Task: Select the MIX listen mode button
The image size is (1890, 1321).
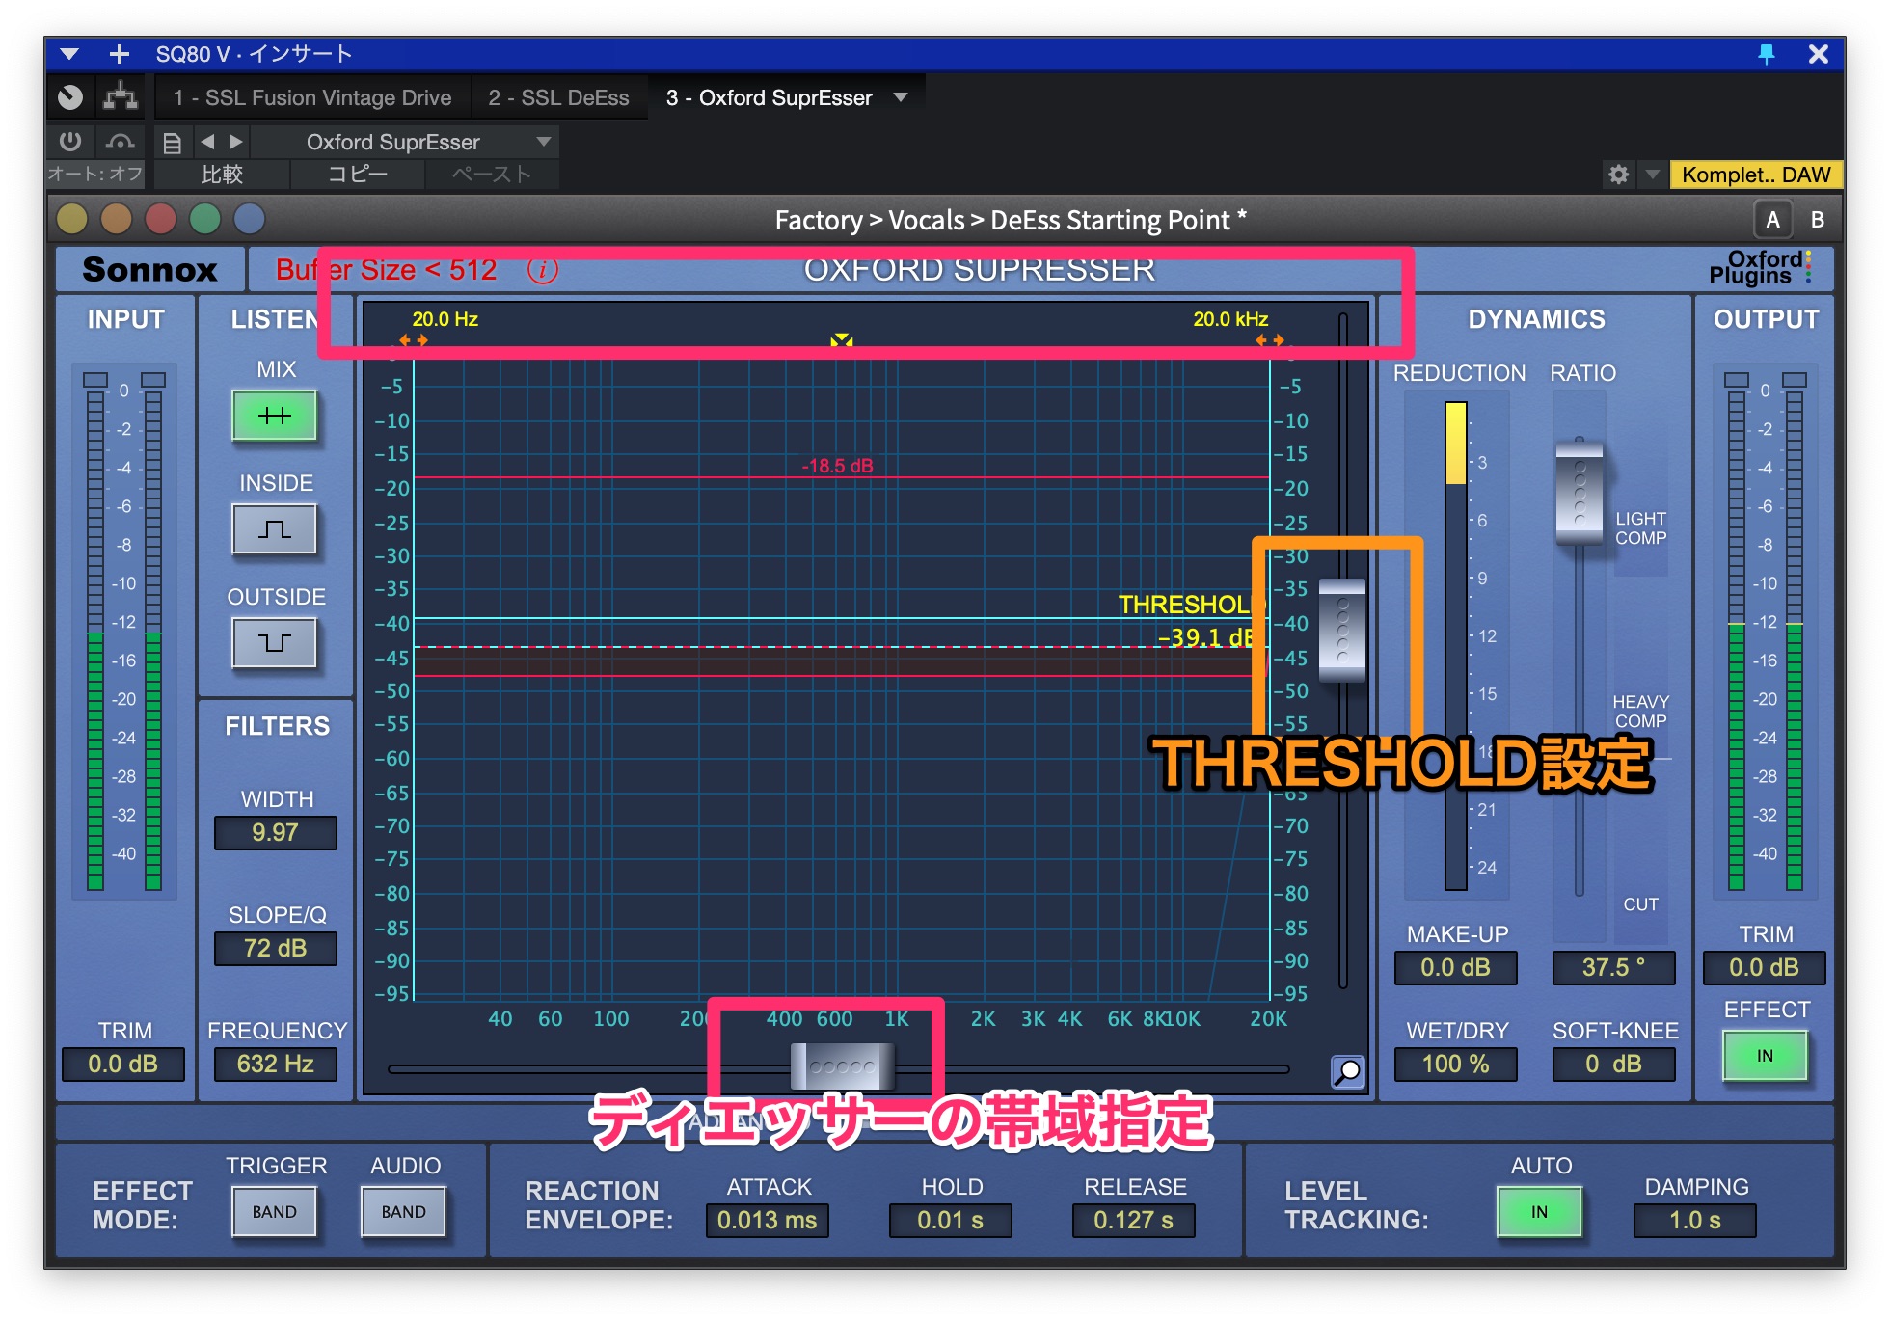Action: click(275, 416)
